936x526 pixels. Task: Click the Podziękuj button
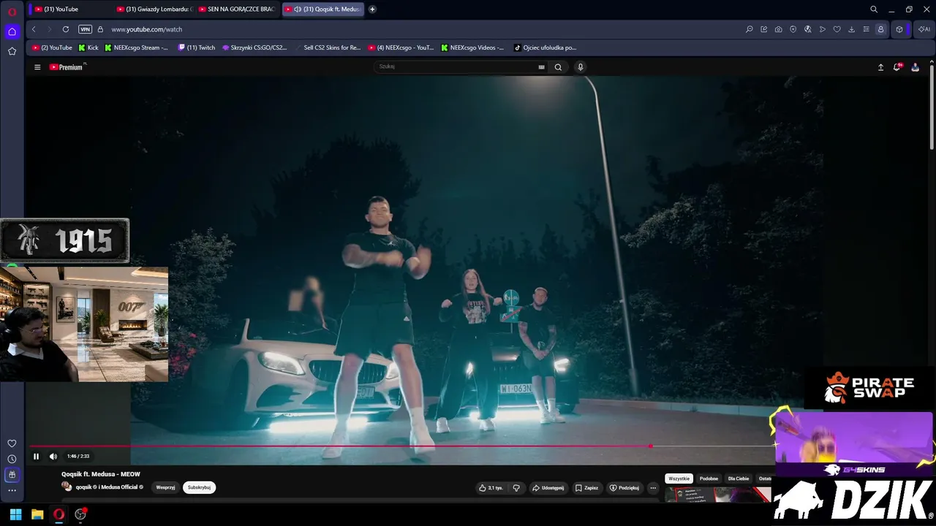624,488
